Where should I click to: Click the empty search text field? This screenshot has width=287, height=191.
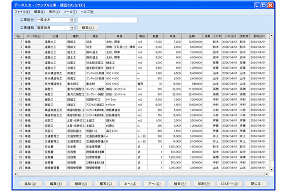pyautogui.click(x=107, y=20)
